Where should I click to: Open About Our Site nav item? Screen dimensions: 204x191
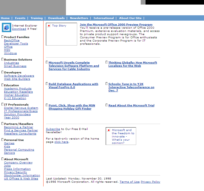point(130,18)
